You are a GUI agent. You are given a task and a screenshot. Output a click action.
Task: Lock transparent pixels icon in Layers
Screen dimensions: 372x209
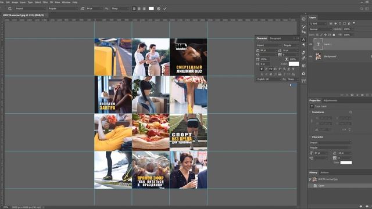(317, 35)
